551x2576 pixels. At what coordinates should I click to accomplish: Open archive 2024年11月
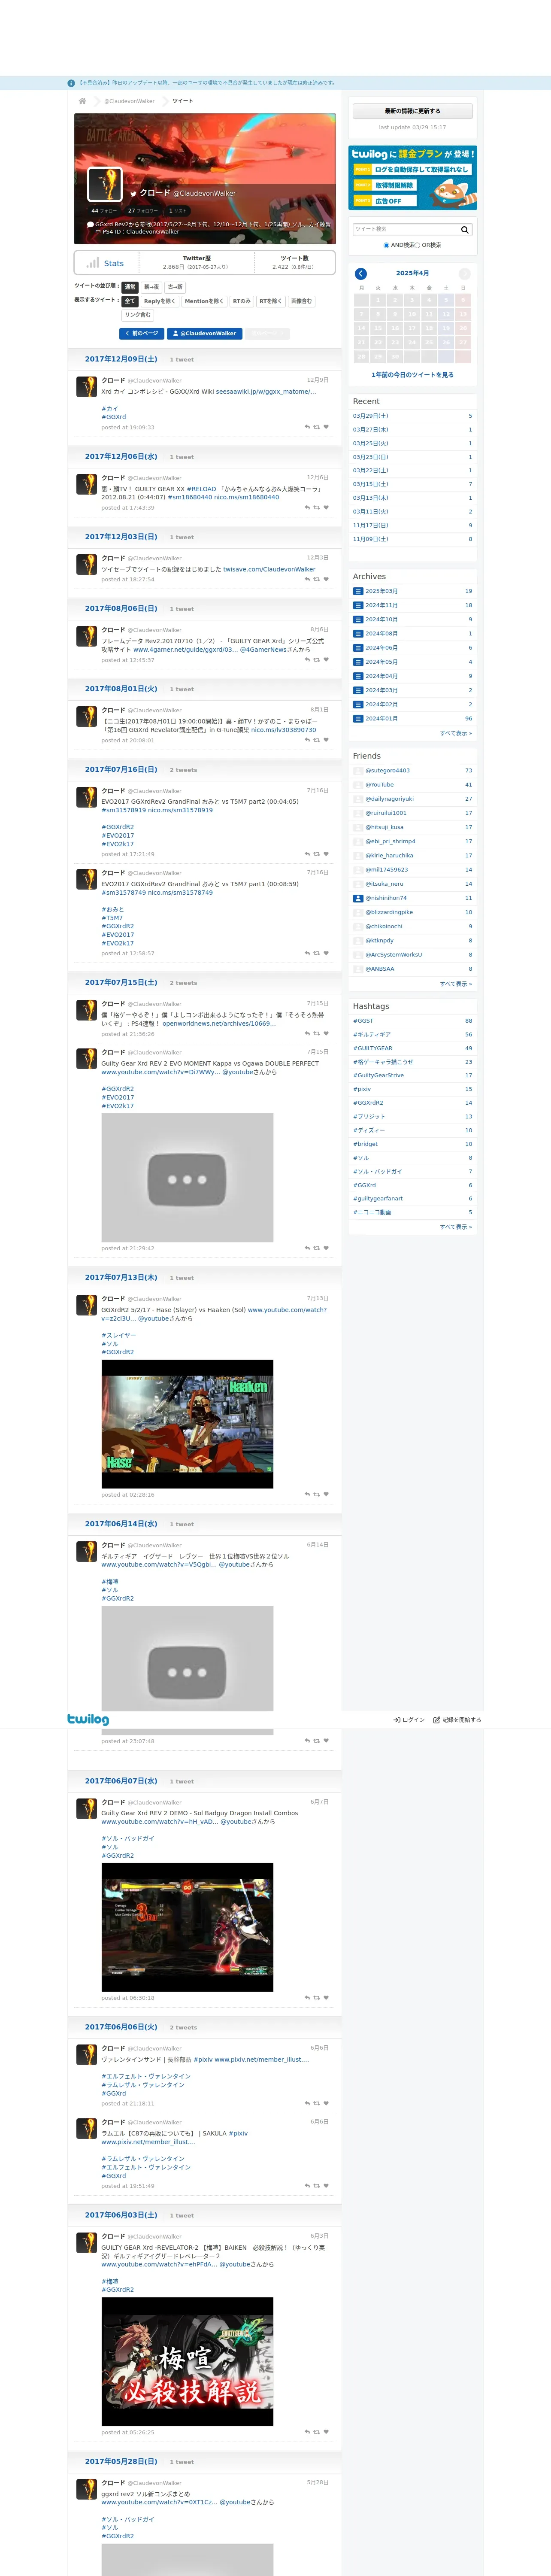point(381,605)
